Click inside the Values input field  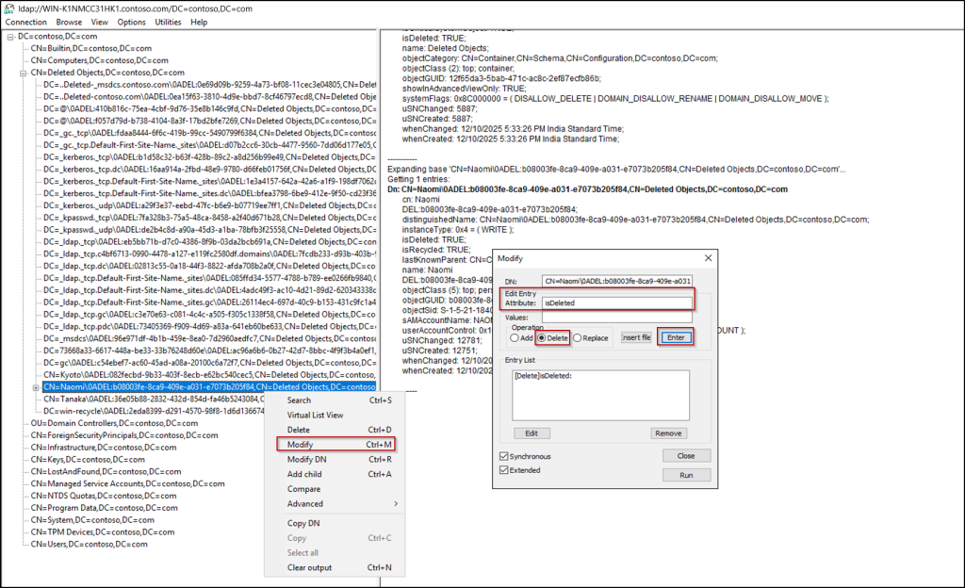(614, 316)
